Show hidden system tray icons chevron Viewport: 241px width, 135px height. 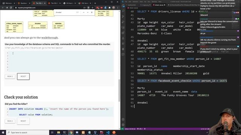[x=207, y=132]
